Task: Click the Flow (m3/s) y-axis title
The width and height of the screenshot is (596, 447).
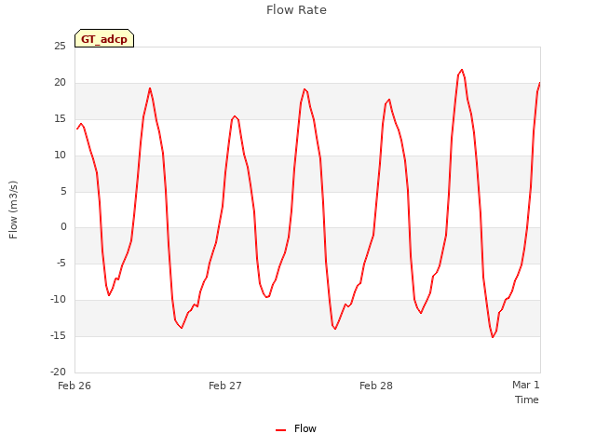Action: 13,210
